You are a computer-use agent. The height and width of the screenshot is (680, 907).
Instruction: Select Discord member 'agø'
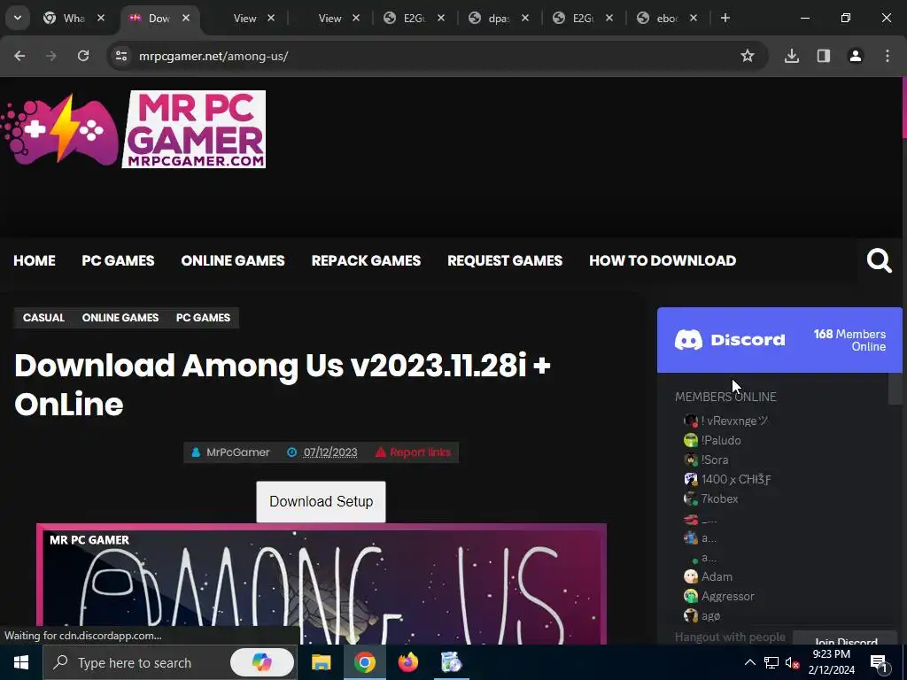point(702,616)
